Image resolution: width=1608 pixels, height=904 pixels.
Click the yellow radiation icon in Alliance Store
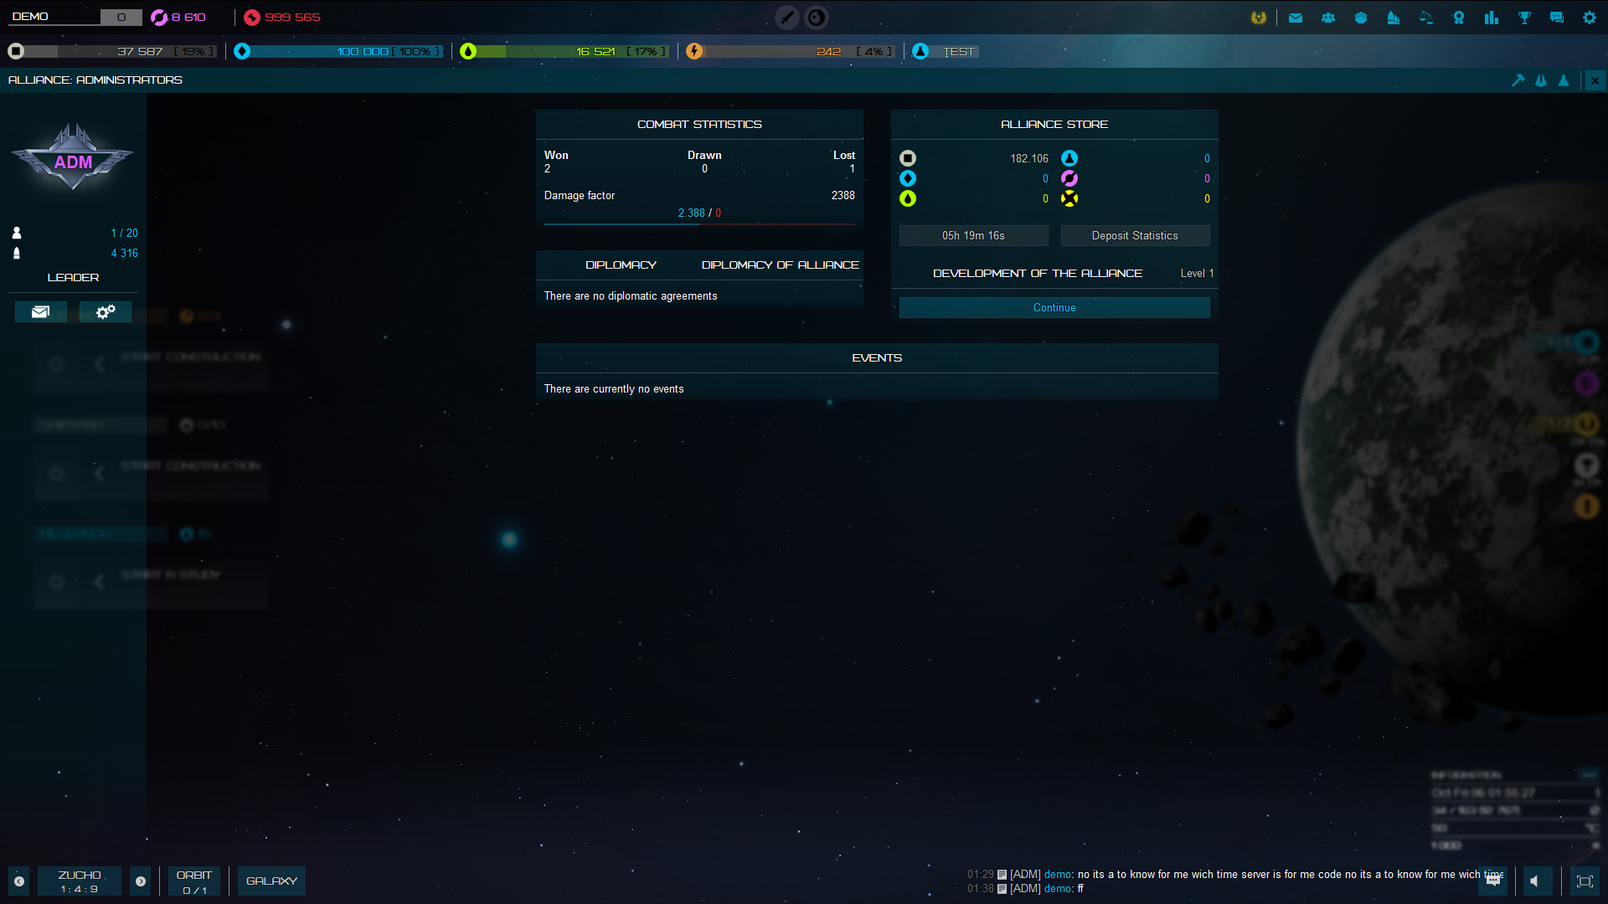click(1069, 198)
